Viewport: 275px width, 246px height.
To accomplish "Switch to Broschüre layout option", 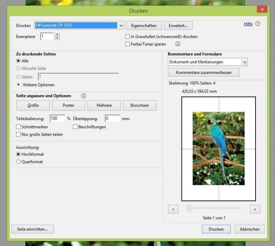I will tap(139, 105).
